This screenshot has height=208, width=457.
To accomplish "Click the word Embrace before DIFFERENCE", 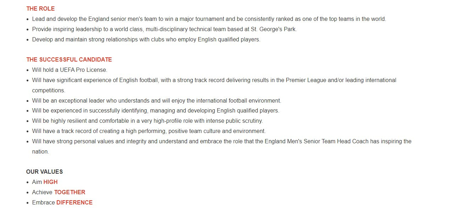I will coord(43,202).
